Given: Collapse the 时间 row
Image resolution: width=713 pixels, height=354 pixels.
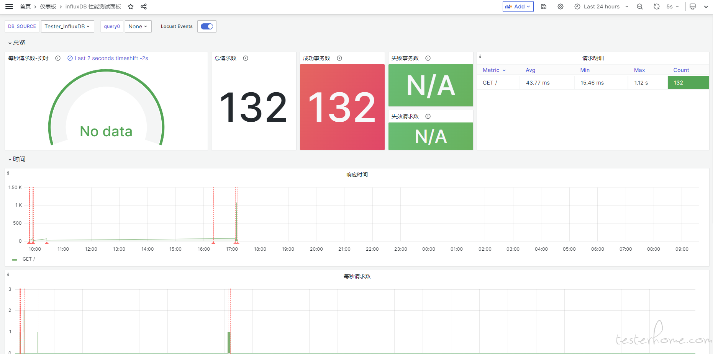Looking at the screenshot, I should (x=17, y=159).
